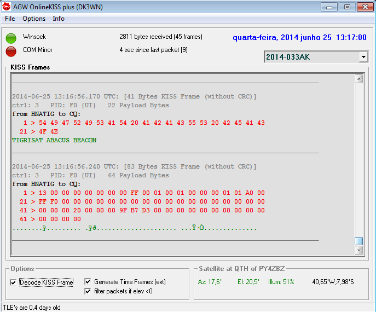376x312 pixels.
Task: Close the AGW OnlineKISS window
Action: click(365, 7)
